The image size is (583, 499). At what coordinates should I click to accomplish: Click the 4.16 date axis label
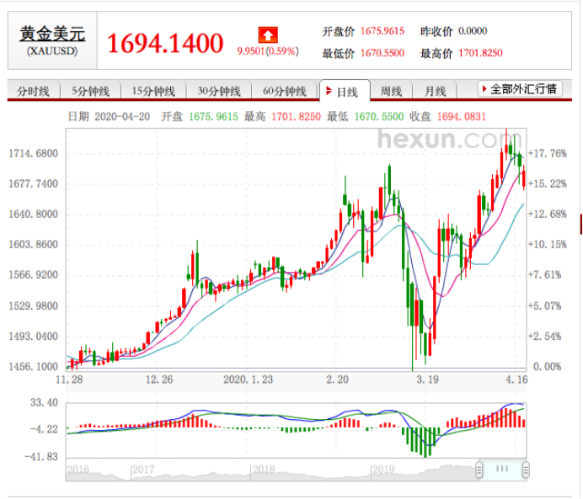pyautogui.click(x=516, y=380)
